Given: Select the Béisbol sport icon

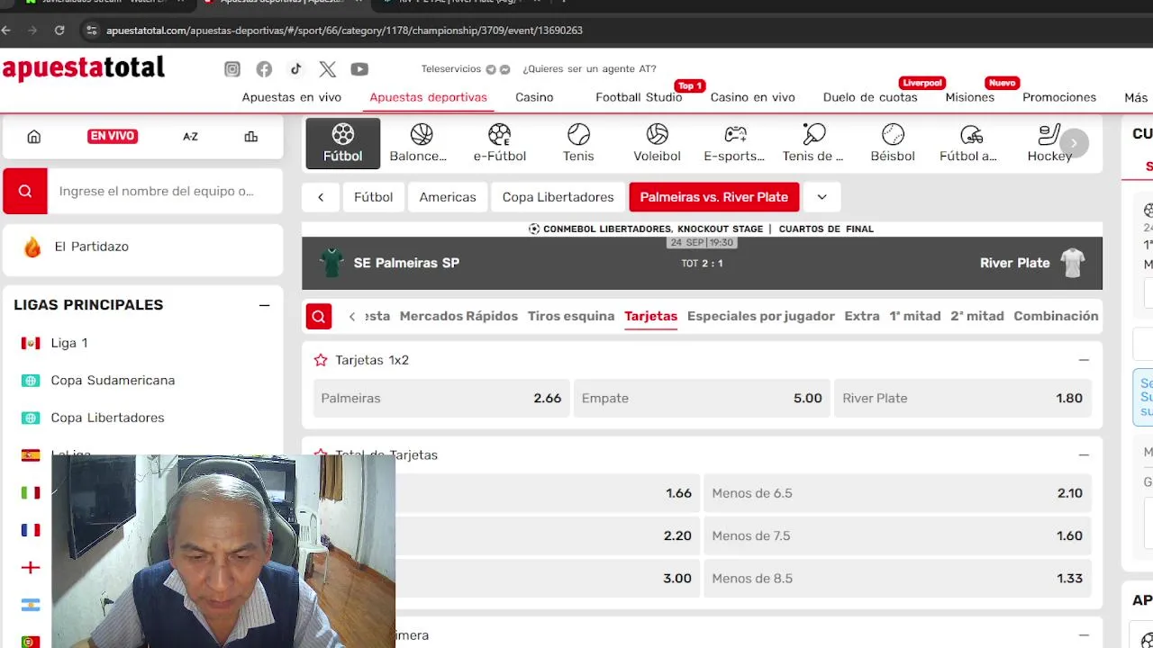Looking at the screenshot, I should [x=893, y=143].
